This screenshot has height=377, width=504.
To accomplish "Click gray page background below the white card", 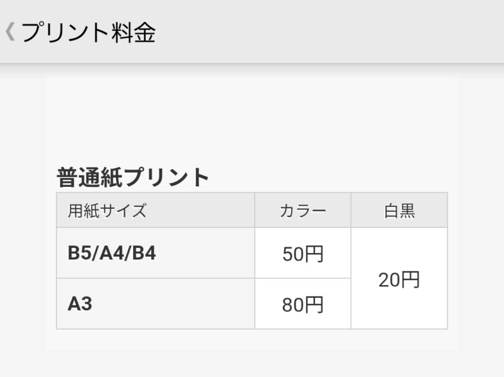I will [252, 364].
